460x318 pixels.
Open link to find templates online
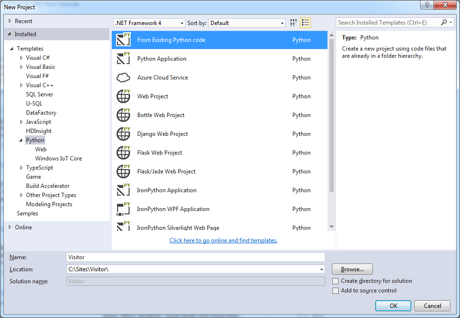point(223,240)
